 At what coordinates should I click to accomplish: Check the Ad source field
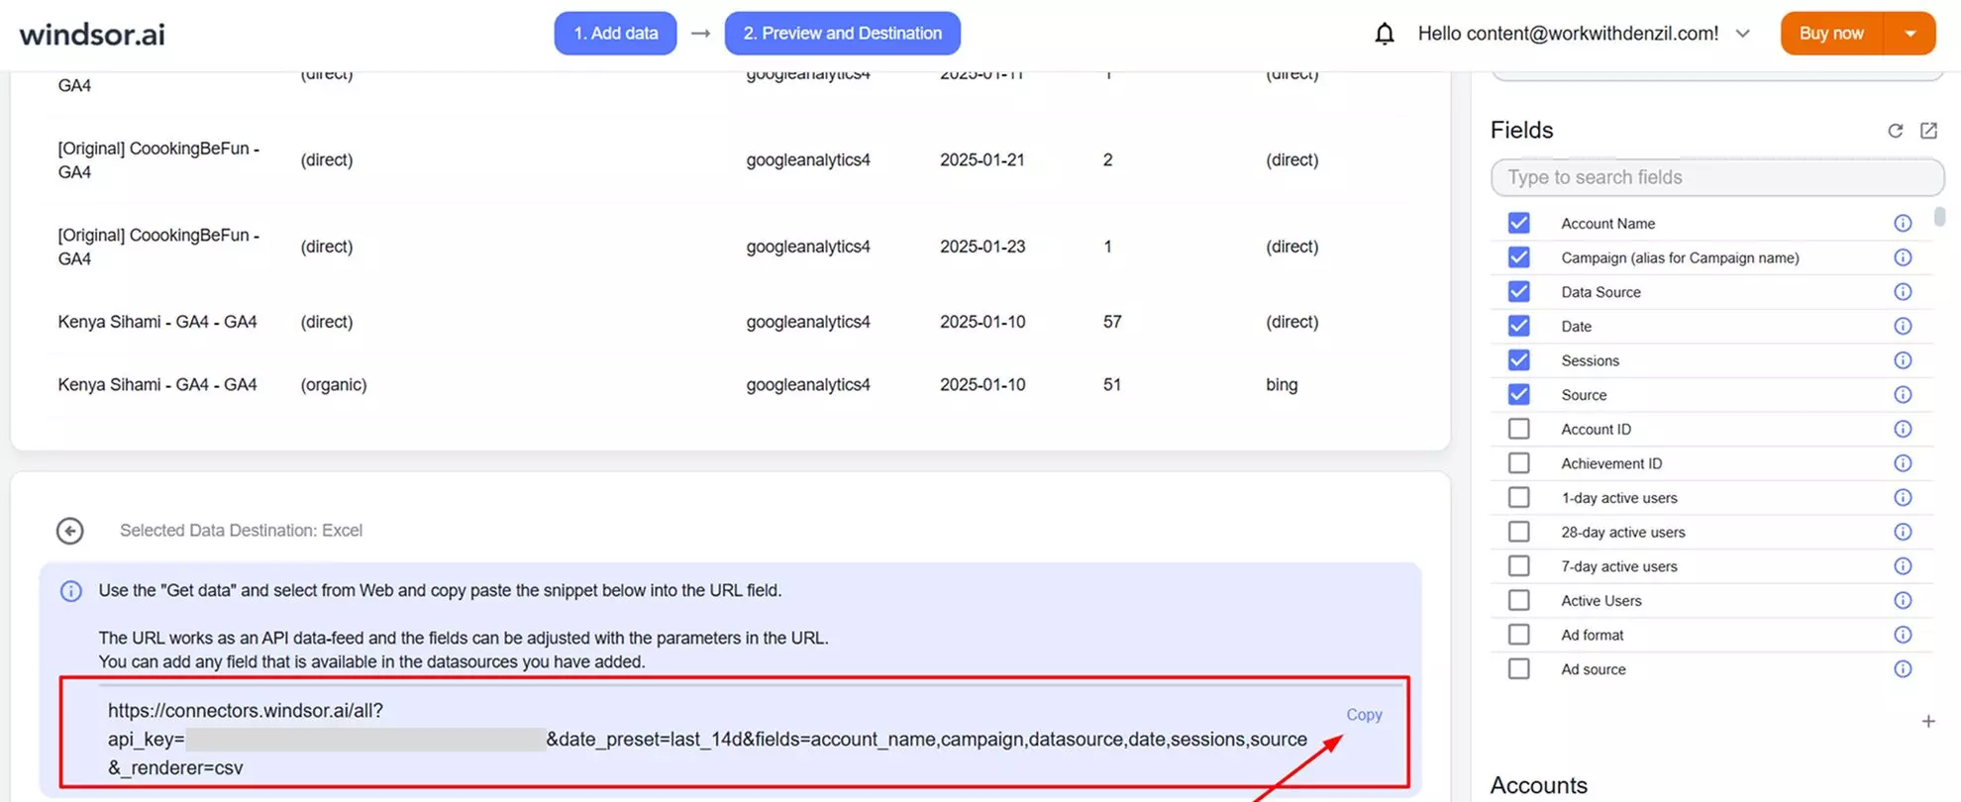pyautogui.click(x=1518, y=669)
